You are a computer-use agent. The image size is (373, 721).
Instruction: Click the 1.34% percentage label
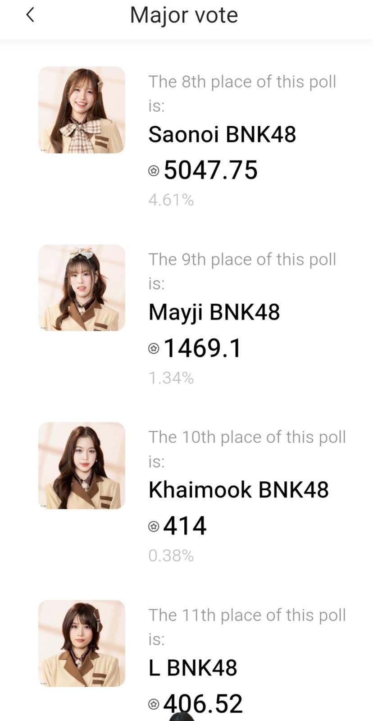(x=171, y=378)
